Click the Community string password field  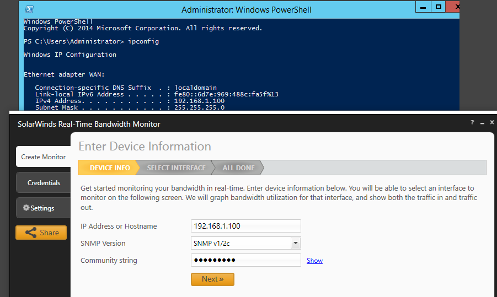tap(245, 260)
